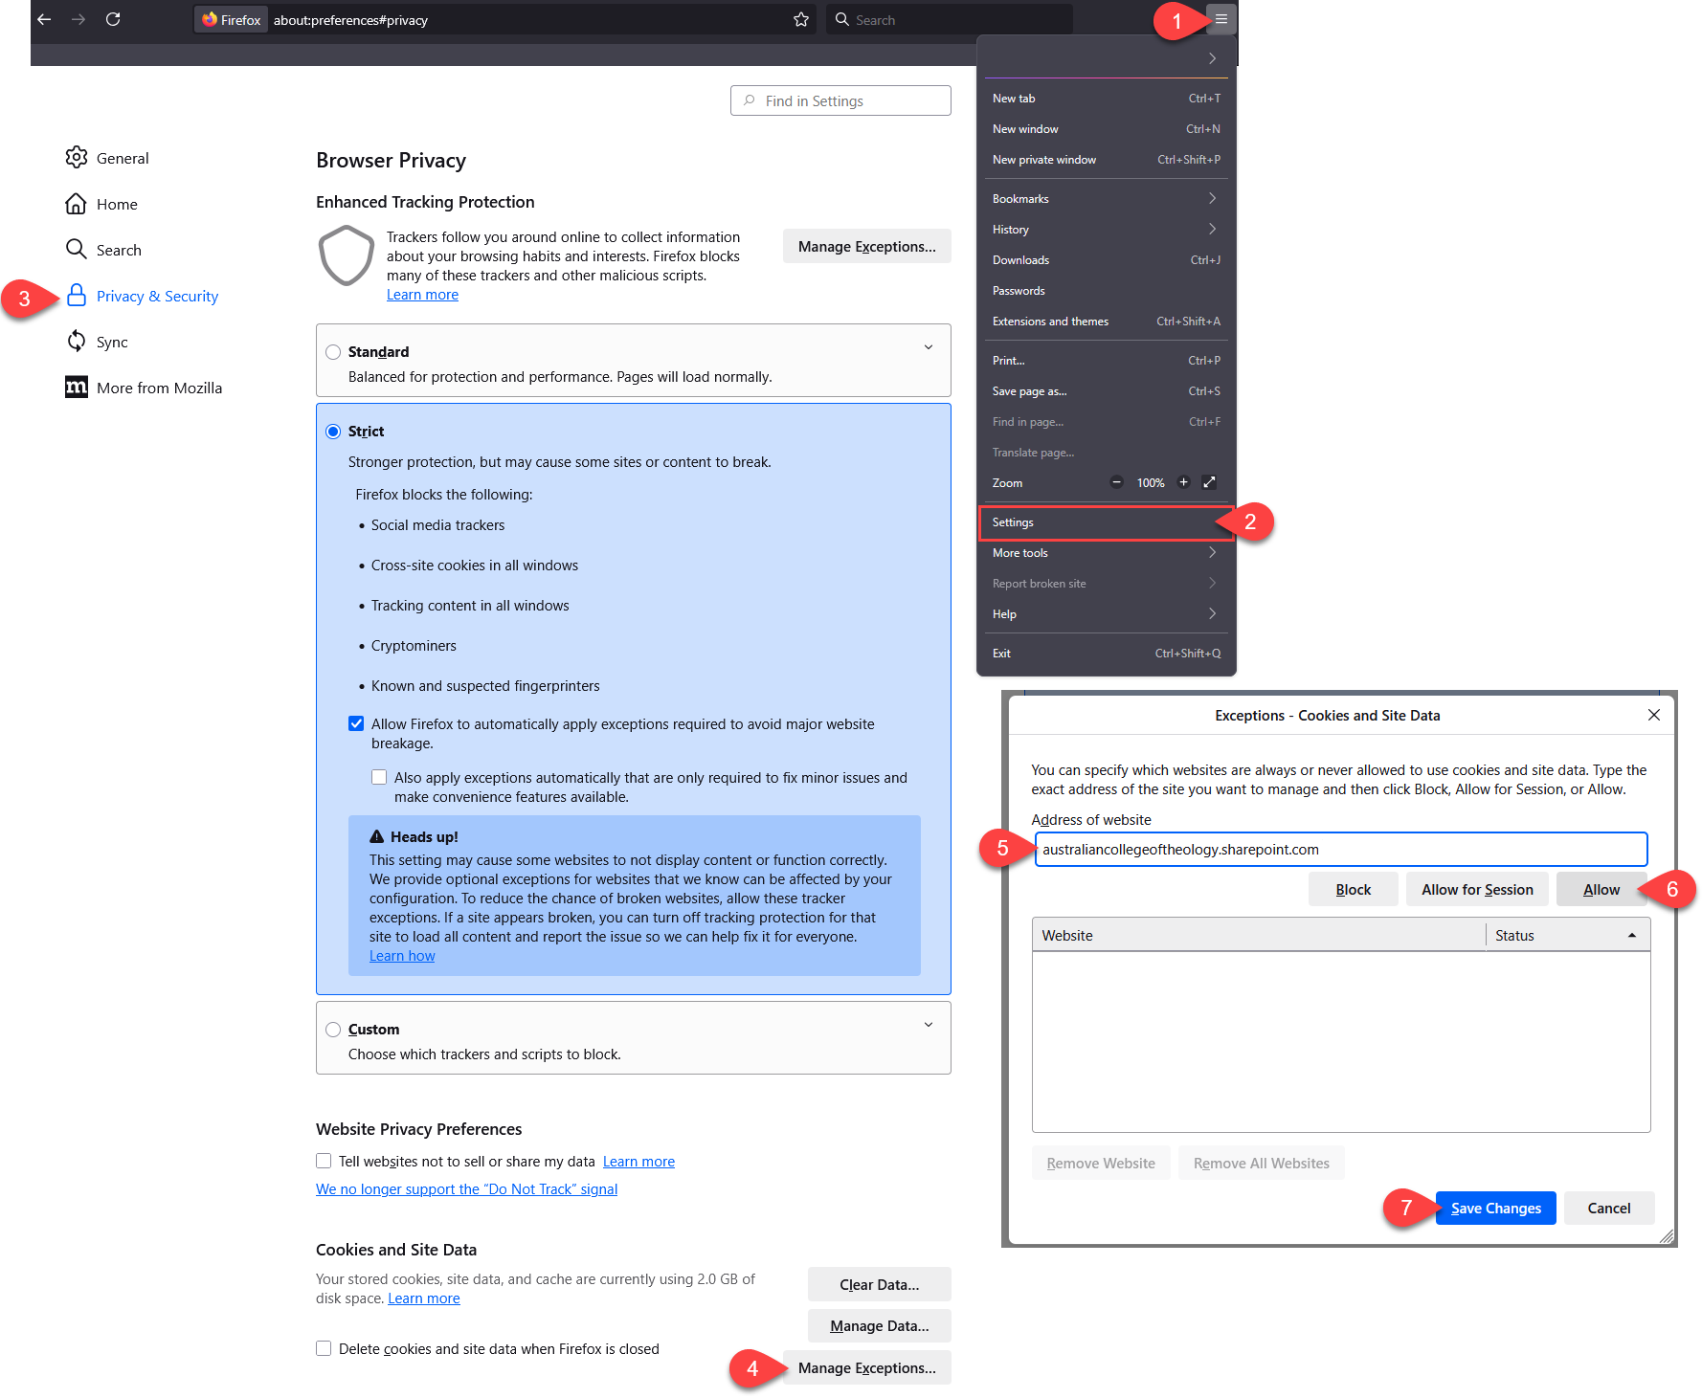Click Manage Exceptions in Cookies and Site Data
This screenshot has width=1702, height=1398.
(x=867, y=1367)
